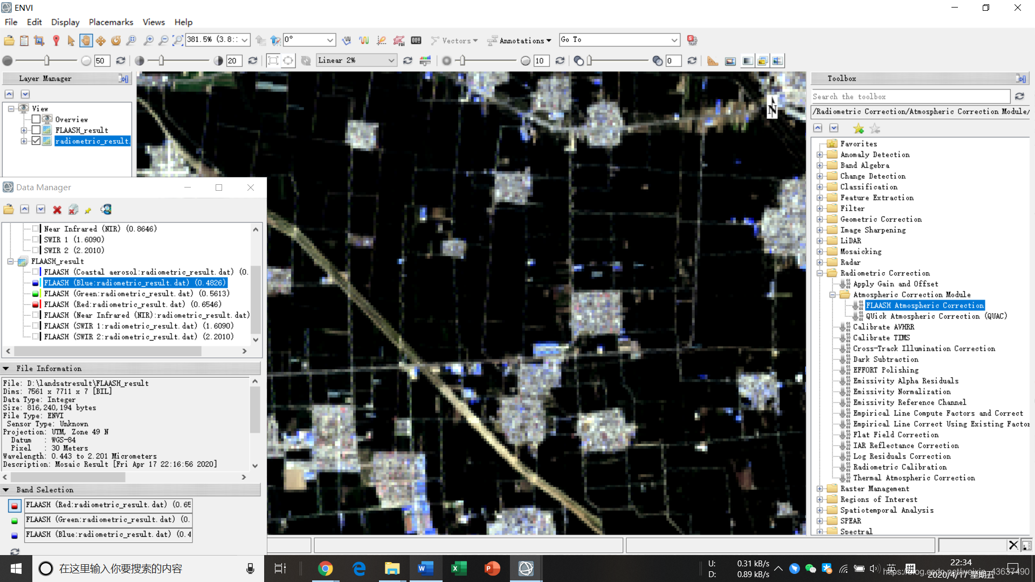
Task: Uncheck the radiometric_result layer checkbox
Action: pyautogui.click(x=36, y=141)
